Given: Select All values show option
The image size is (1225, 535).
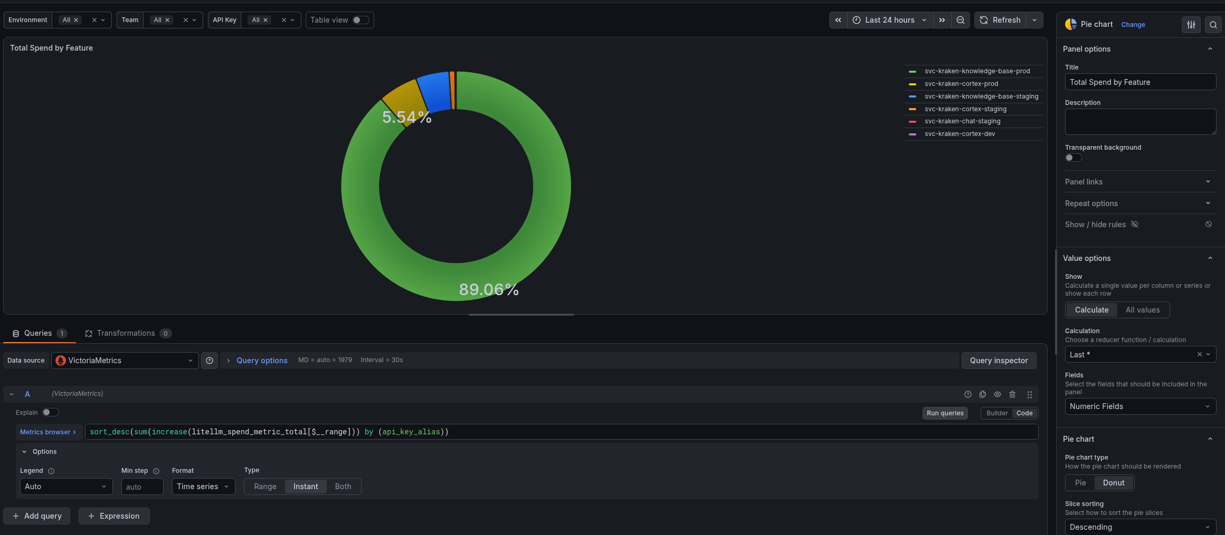Looking at the screenshot, I should click(x=1143, y=310).
